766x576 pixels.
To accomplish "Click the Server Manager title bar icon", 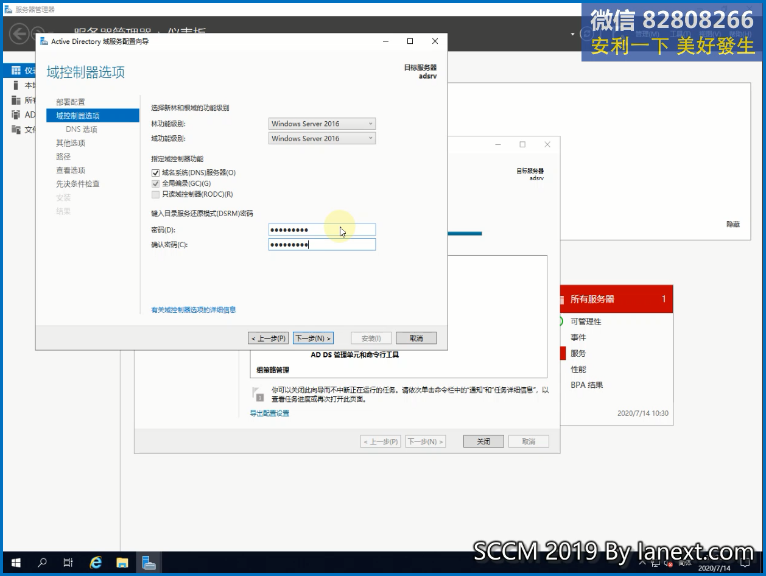I will pos(9,9).
